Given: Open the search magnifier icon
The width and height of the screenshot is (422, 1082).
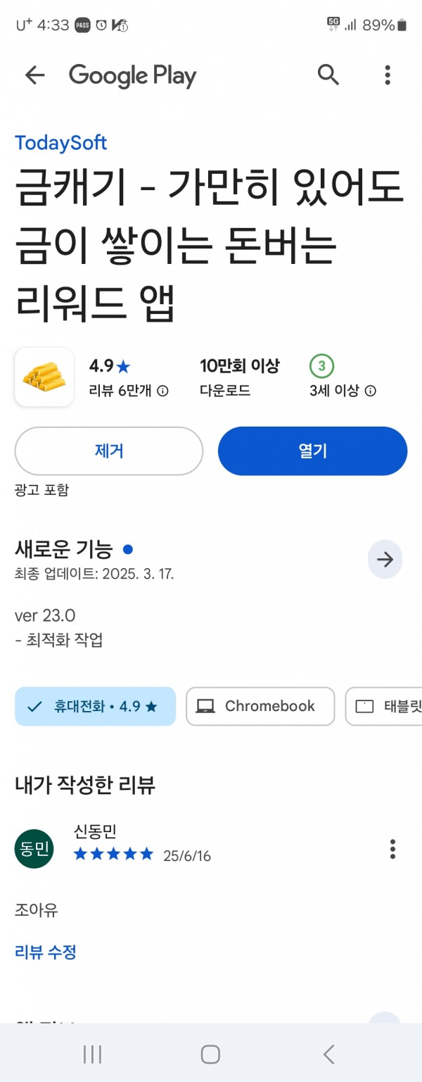Looking at the screenshot, I should click(x=328, y=74).
